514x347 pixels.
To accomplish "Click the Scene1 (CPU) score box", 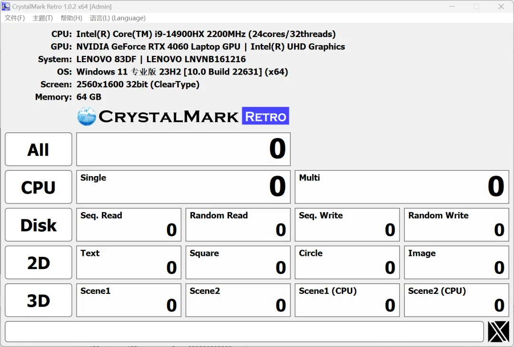I will click(347, 300).
